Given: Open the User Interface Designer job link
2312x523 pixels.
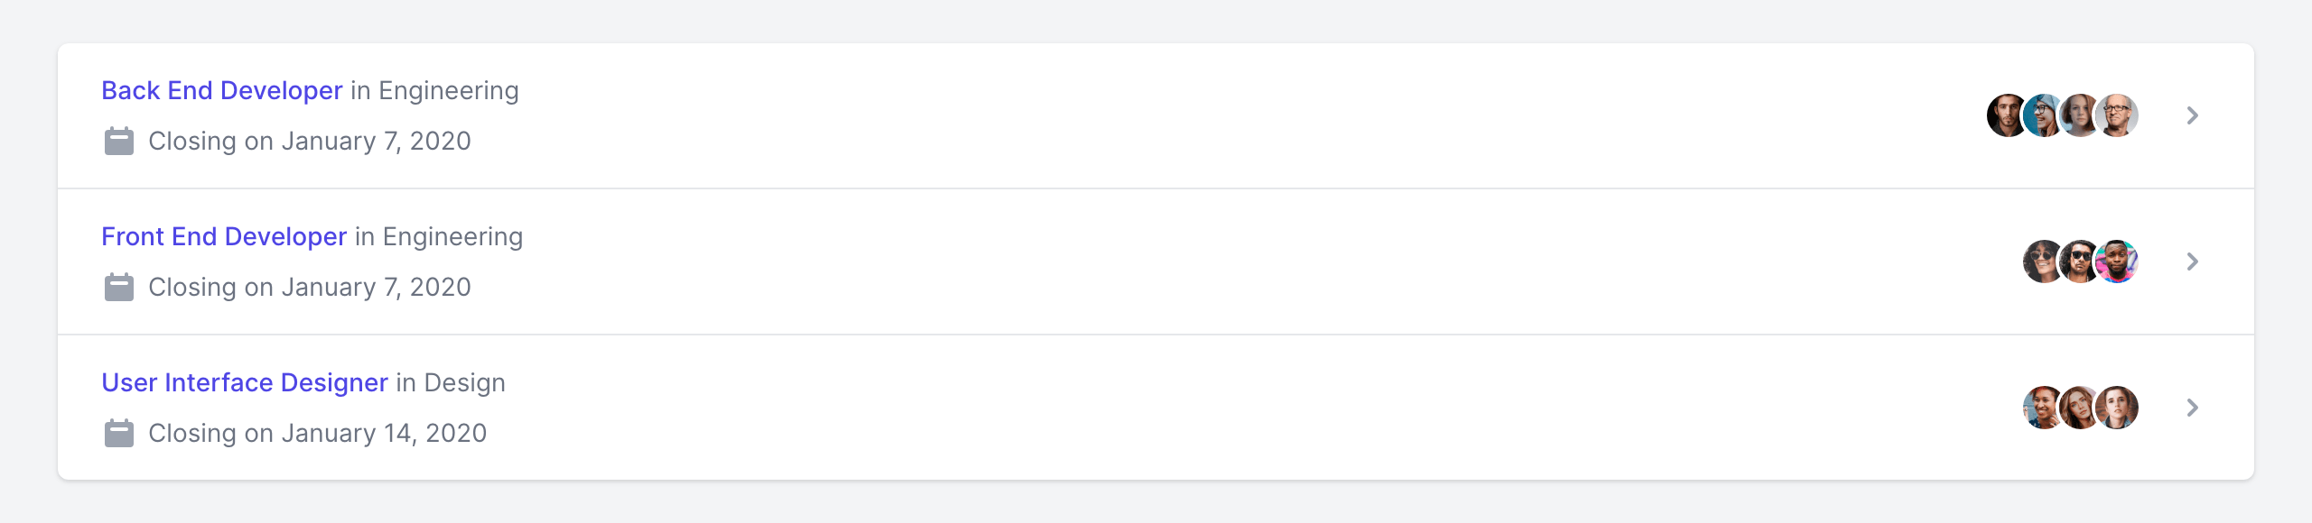Looking at the screenshot, I should 245,383.
